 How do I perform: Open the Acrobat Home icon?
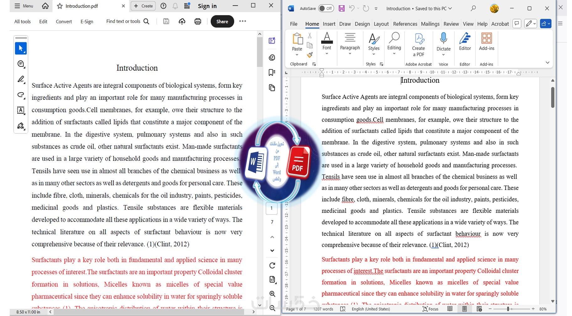pyautogui.click(x=45, y=6)
